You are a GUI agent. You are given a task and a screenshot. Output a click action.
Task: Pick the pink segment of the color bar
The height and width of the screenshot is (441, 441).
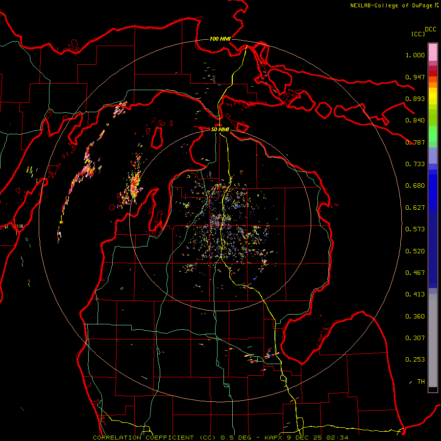(433, 52)
